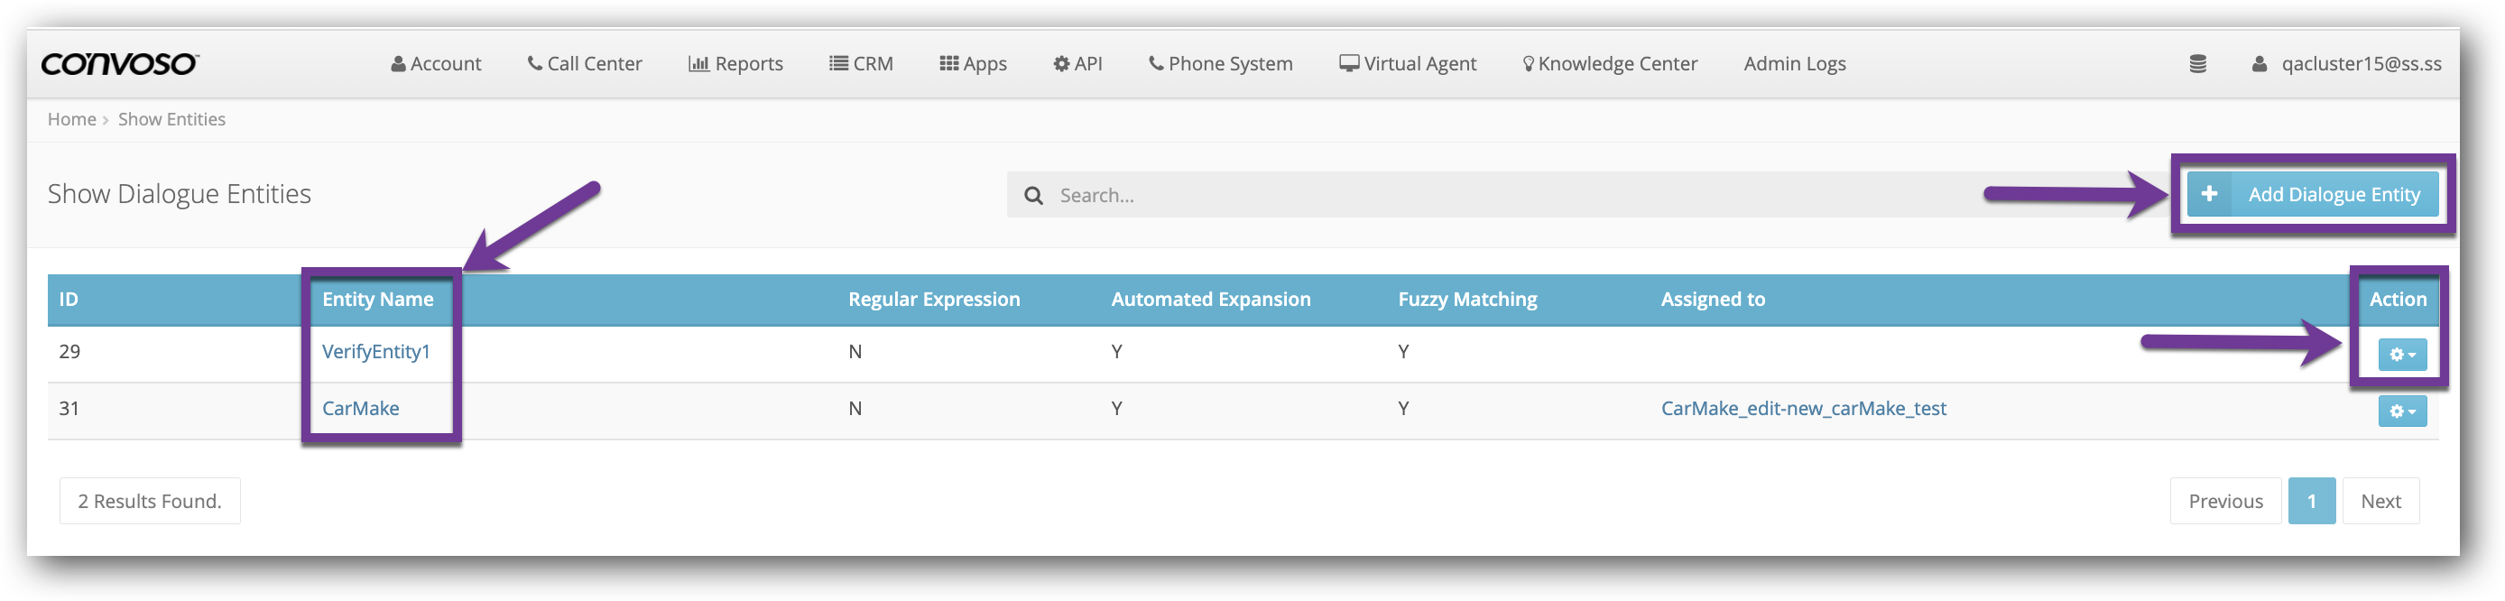
Task: Open the CRM menu
Action: tap(861, 64)
